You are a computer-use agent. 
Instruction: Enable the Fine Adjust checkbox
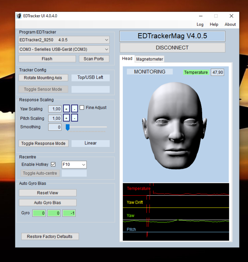[82, 108]
